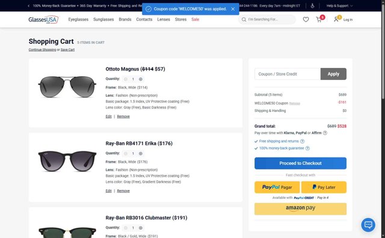
Task: Go to previous promo banner message
Action: click(29, 5)
